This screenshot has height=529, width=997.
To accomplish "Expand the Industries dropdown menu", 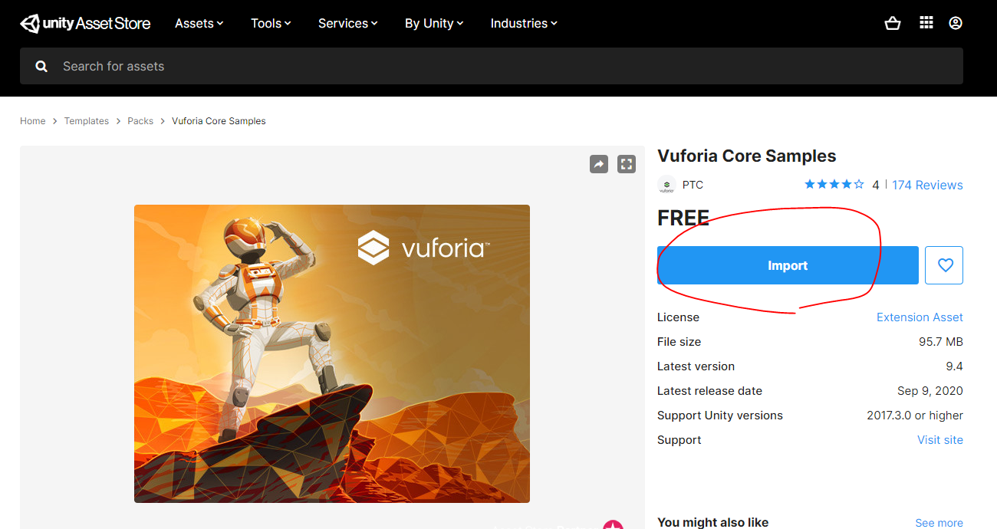I will pyautogui.click(x=524, y=23).
